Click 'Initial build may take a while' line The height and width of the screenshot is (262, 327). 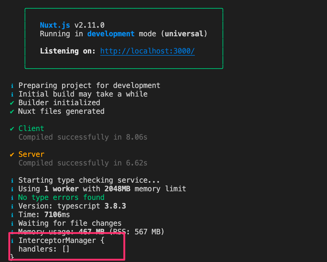[83, 94]
